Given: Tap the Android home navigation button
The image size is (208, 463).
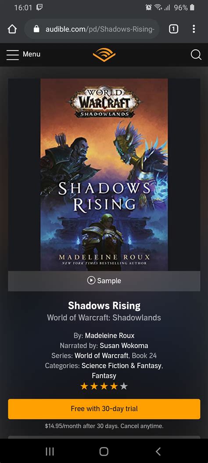Looking at the screenshot, I should click(104, 451).
